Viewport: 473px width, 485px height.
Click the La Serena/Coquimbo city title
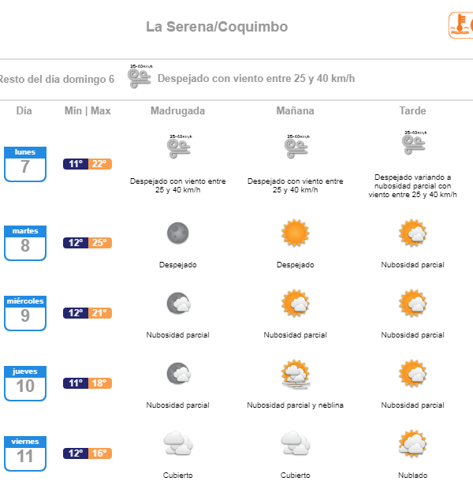tap(217, 27)
